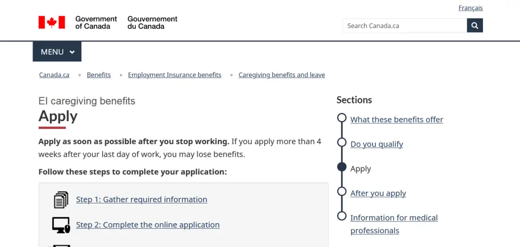
Task: Open the Benefits breadcrumb link
Action: point(99,75)
